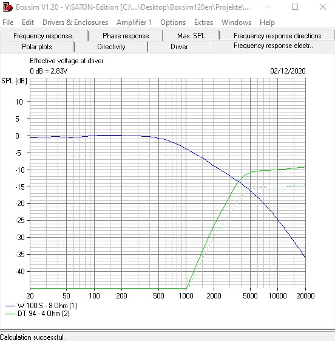The width and height of the screenshot is (335, 341).
Task: Switch to the Frequency response tab
Action: [44, 36]
